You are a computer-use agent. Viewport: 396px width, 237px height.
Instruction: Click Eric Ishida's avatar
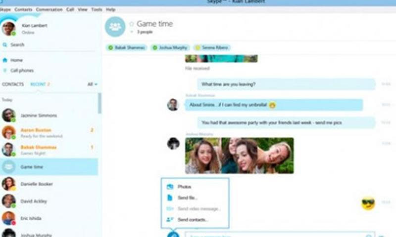8,218
